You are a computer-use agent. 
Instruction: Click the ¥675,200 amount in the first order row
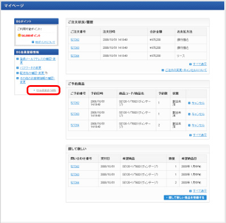(155, 40)
